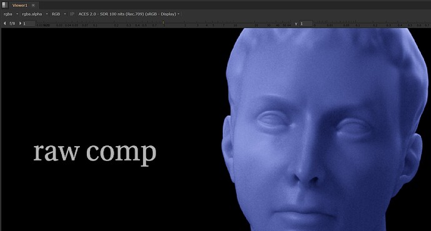Click the gamma slider track

click(x=372, y=24)
